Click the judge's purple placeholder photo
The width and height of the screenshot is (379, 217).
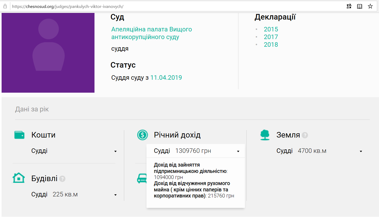pos(48,53)
